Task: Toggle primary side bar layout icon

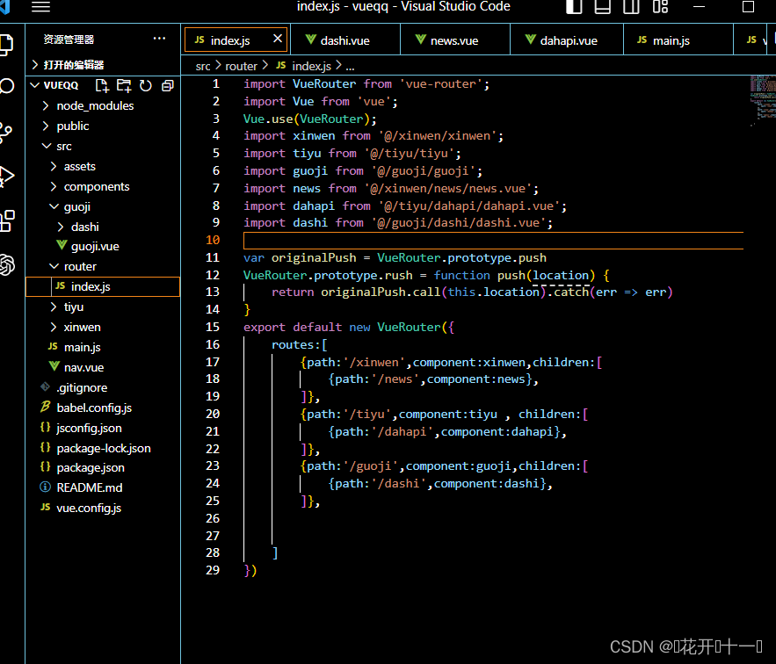Action: point(574,6)
